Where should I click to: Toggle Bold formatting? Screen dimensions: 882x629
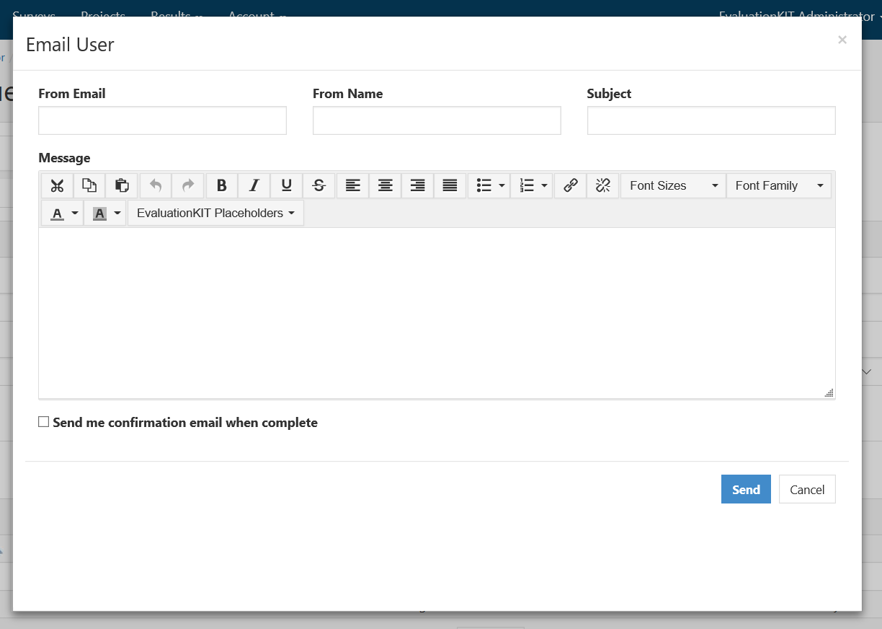tap(222, 185)
